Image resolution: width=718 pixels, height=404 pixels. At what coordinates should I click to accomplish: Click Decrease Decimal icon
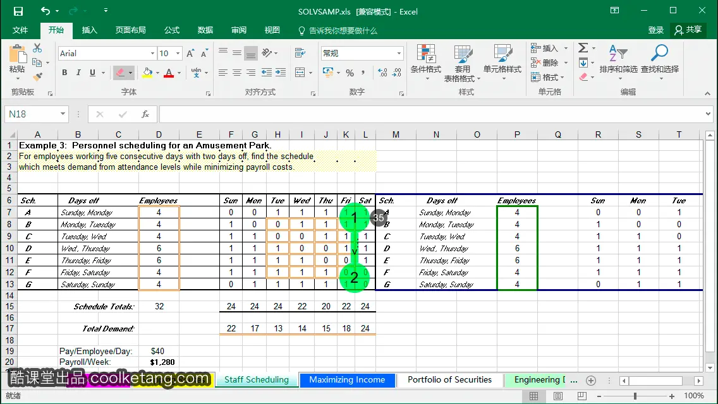[396, 73]
